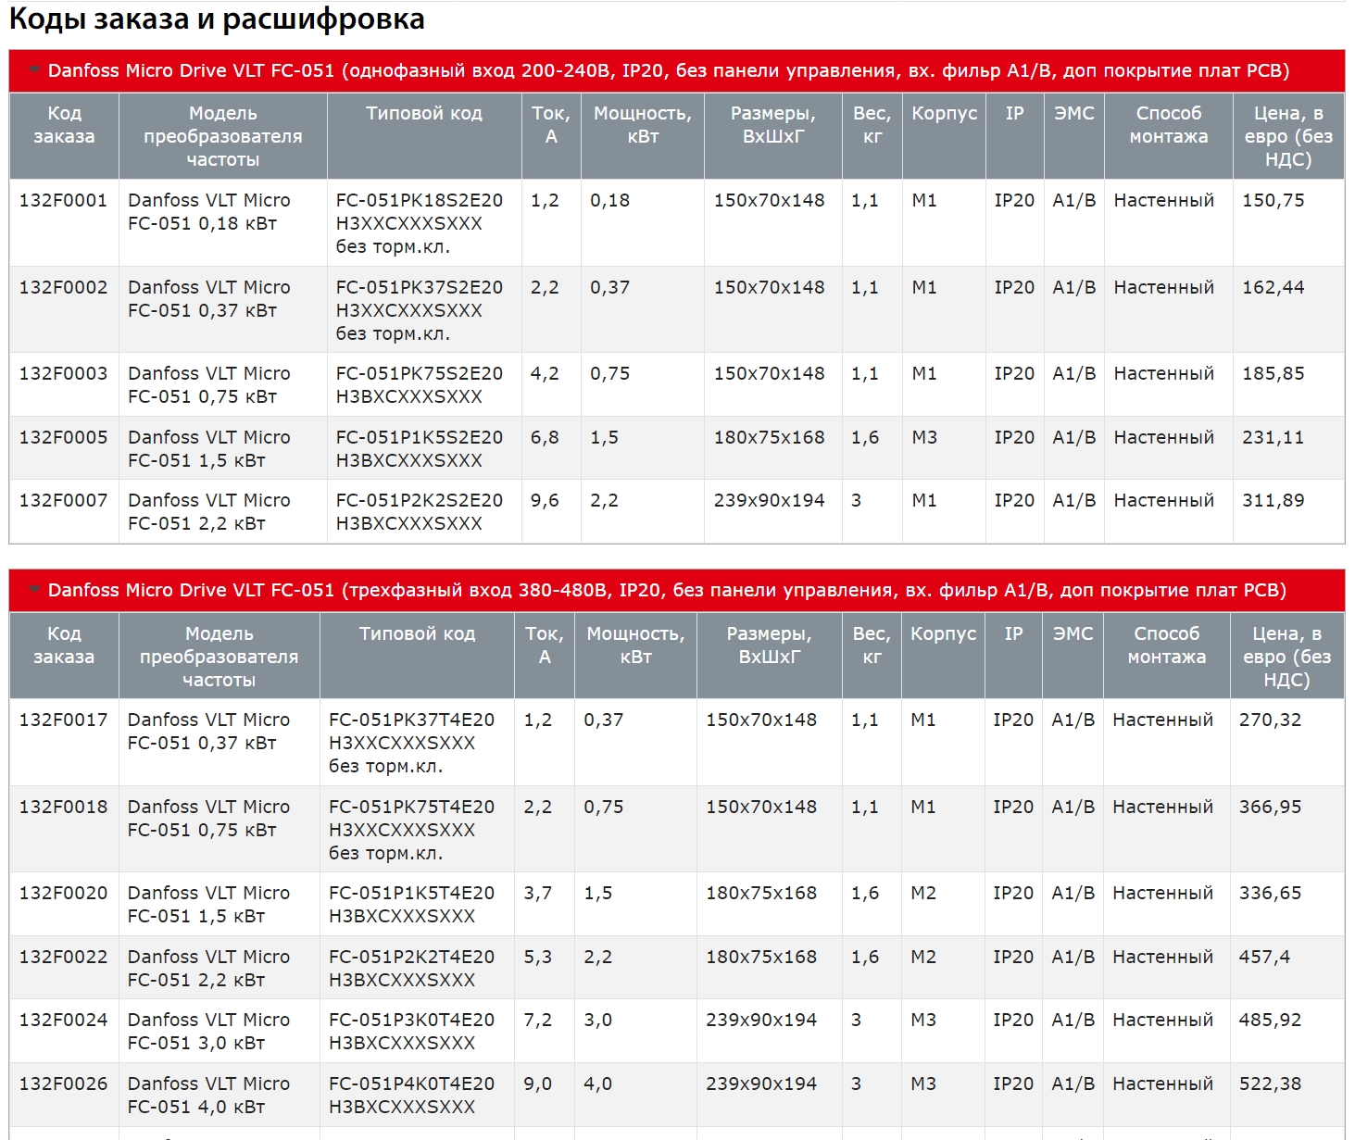
Task: Click dimensions 180x75x168 in row 132F0005
Action: [769, 437]
